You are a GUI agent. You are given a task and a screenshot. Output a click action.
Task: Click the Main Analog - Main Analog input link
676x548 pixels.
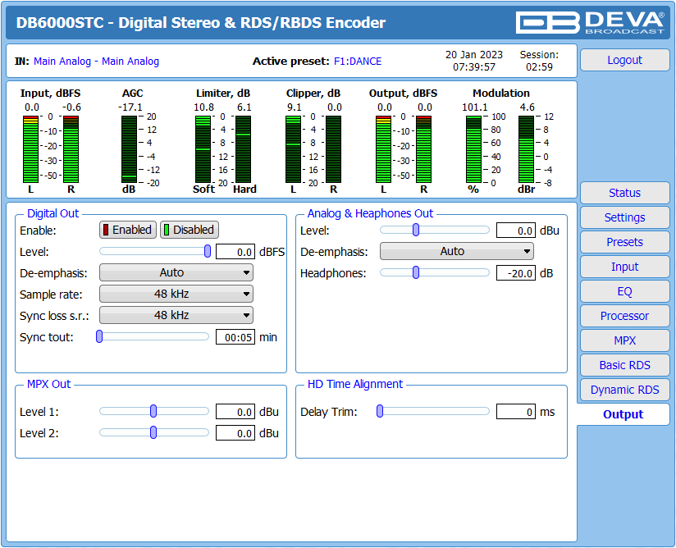pyautogui.click(x=96, y=62)
